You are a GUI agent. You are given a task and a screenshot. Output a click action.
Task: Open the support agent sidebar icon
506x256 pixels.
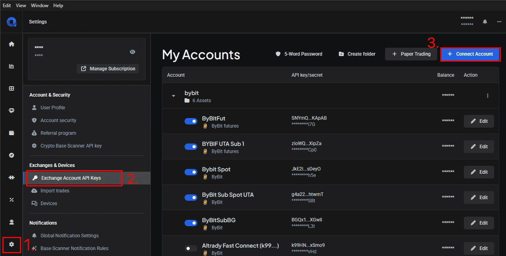pyautogui.click(x=12, y=222)
